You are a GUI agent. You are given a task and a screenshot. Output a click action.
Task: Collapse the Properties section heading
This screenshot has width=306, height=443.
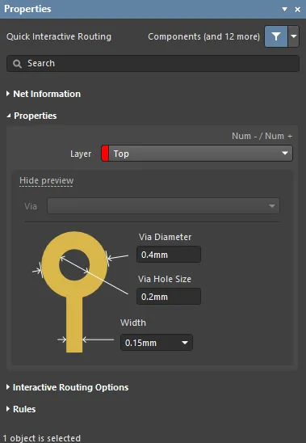click(31, 116)
